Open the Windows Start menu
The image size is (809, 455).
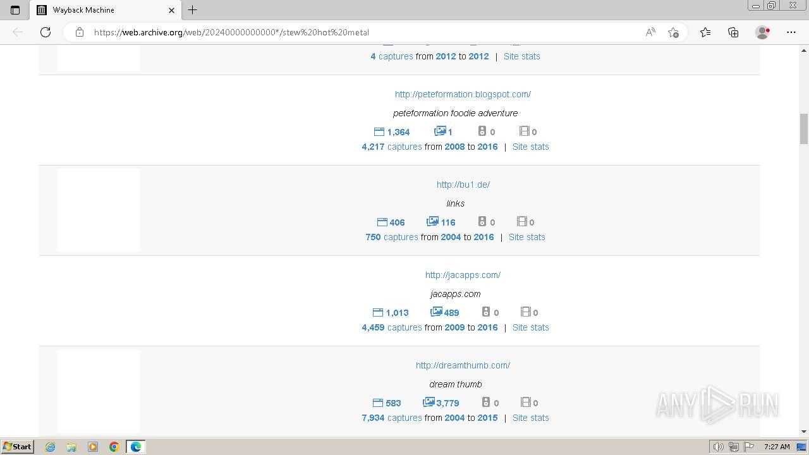pyautogui.click(x=18, y=446)
